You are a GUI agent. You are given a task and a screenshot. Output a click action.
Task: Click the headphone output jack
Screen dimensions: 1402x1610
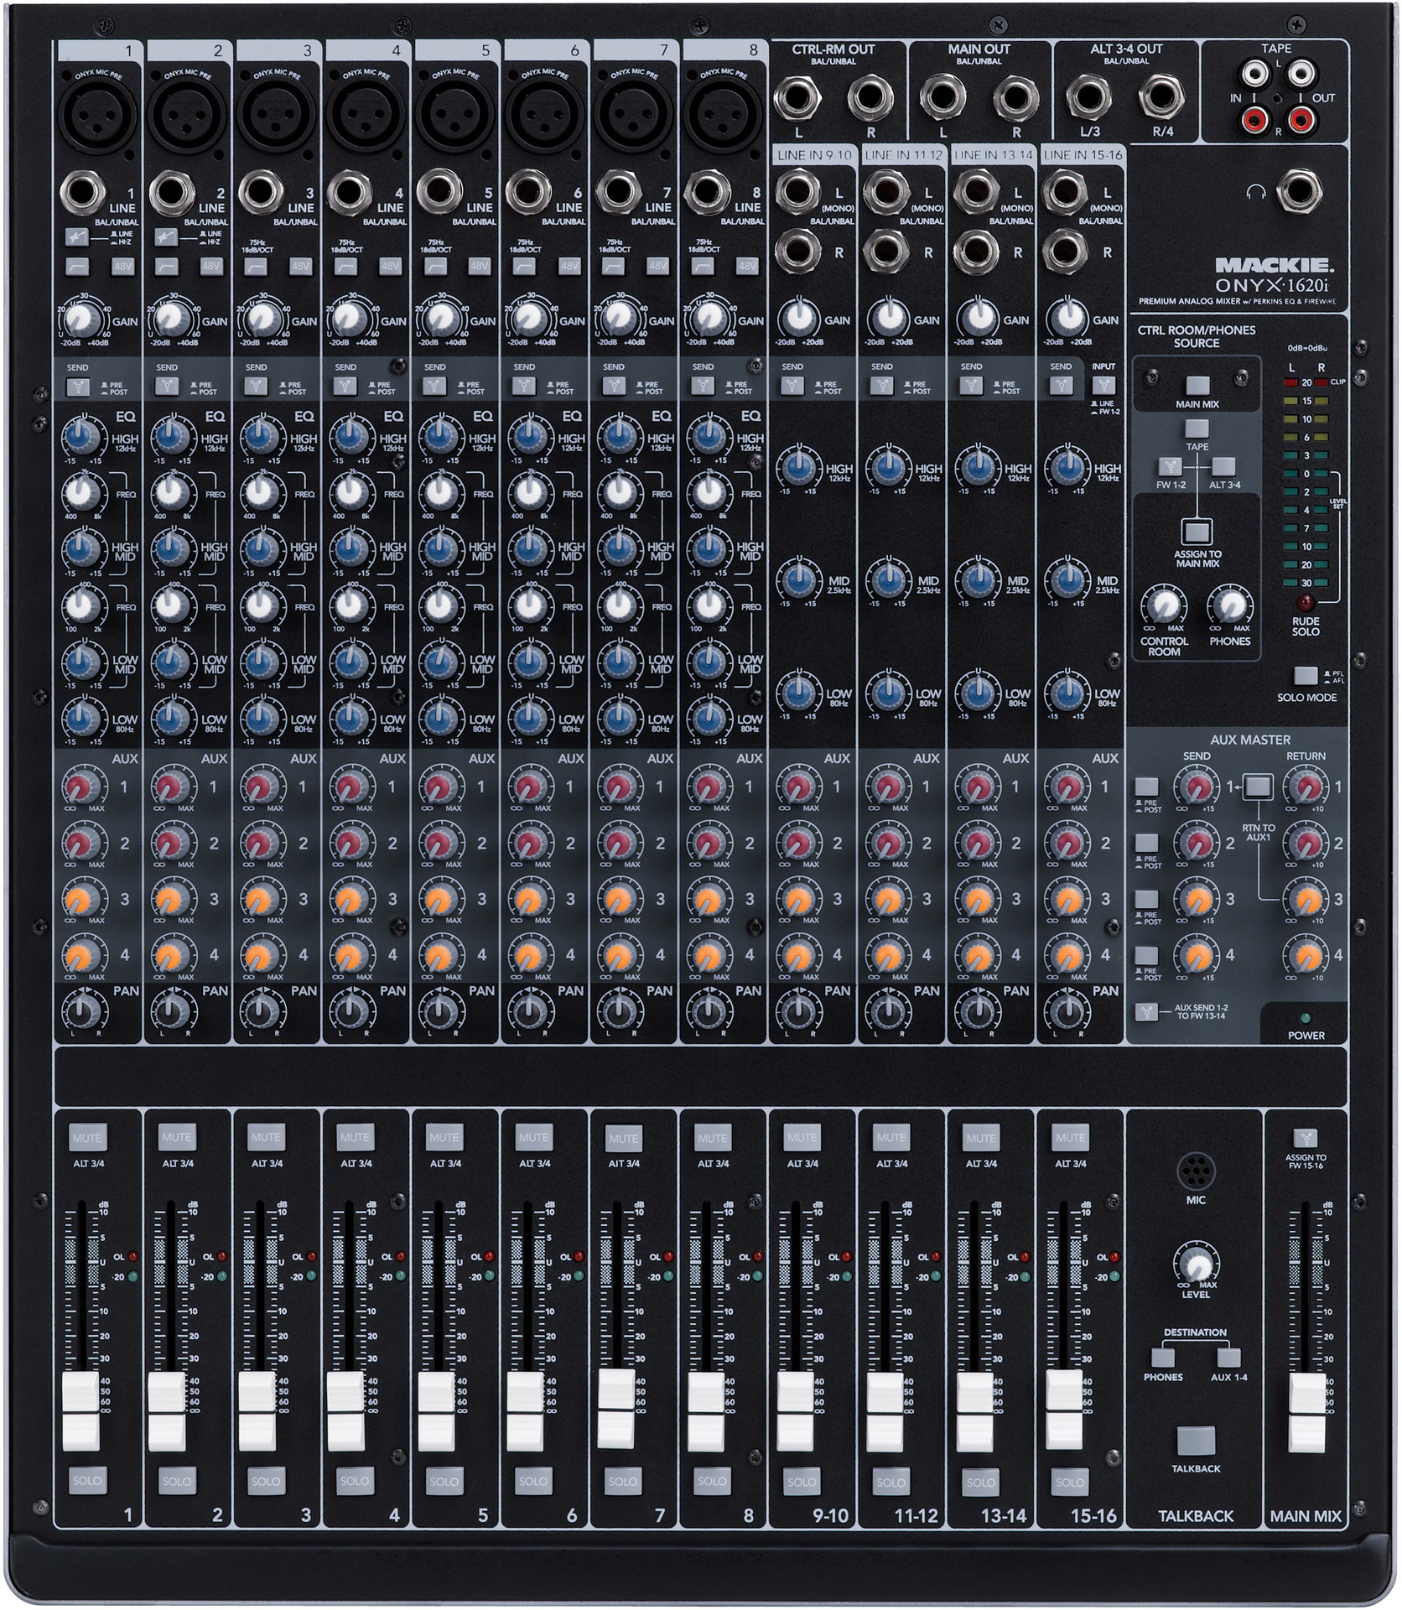[1299, 192]
